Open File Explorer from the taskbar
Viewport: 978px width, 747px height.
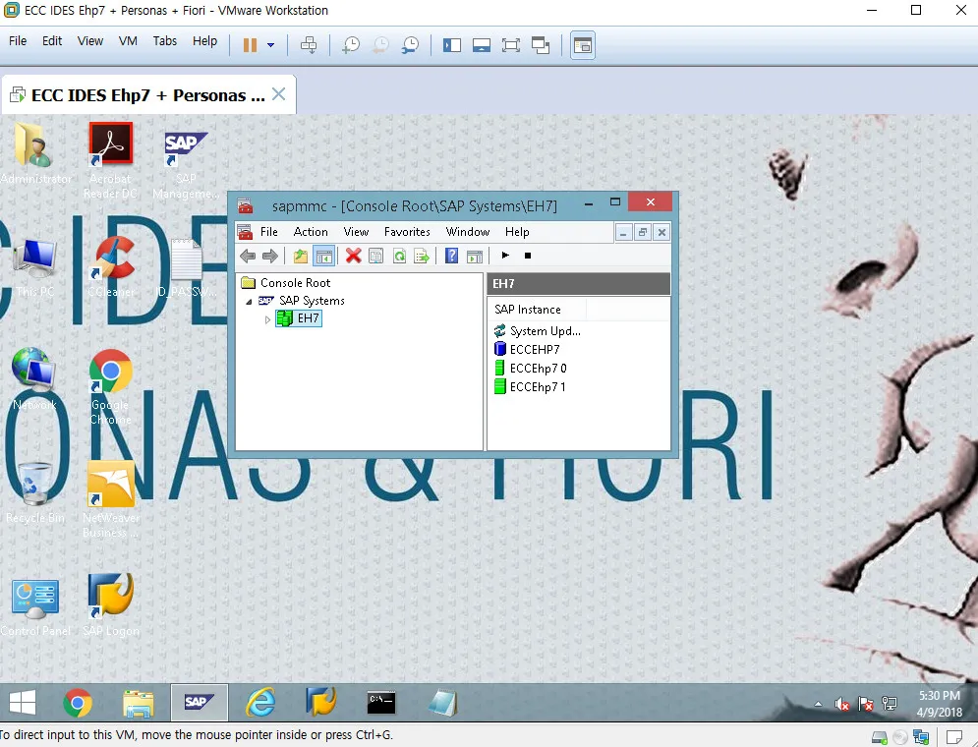[x=139, y=703]
